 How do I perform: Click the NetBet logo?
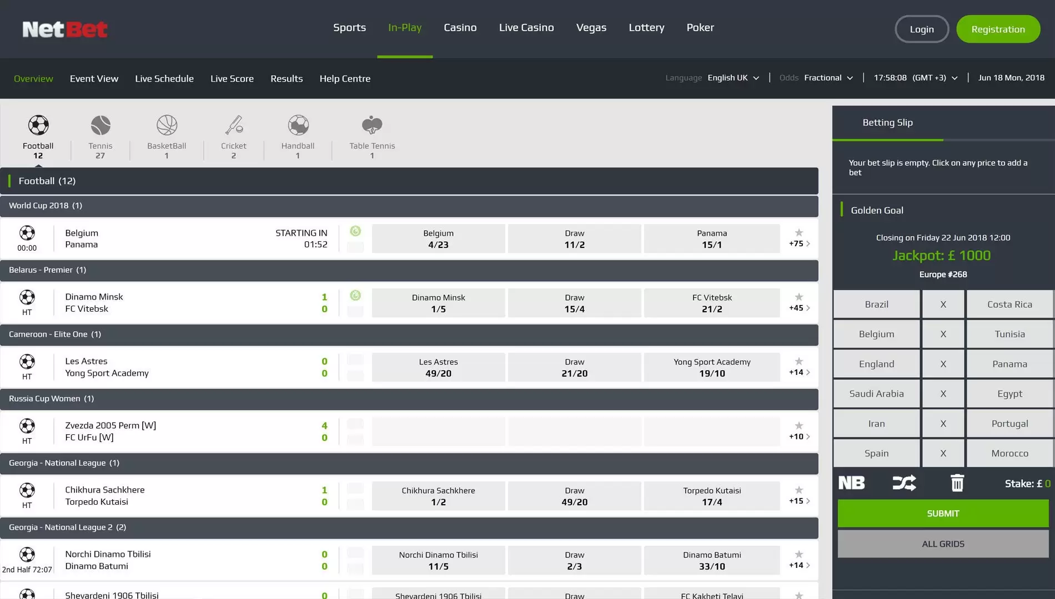point(65,29)
